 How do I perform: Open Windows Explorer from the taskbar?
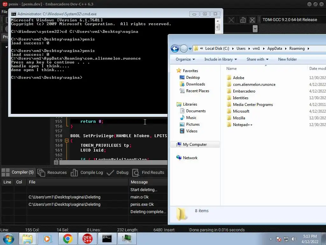[x=28, y=239]
